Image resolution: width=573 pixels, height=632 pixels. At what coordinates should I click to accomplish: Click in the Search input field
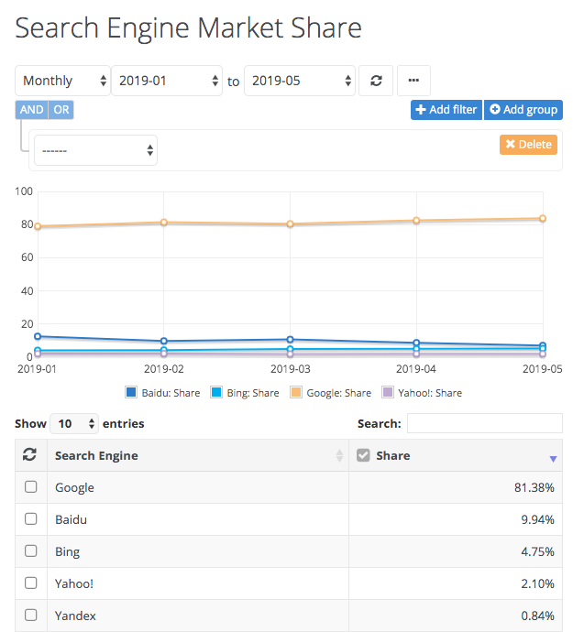tap(485, 423)
